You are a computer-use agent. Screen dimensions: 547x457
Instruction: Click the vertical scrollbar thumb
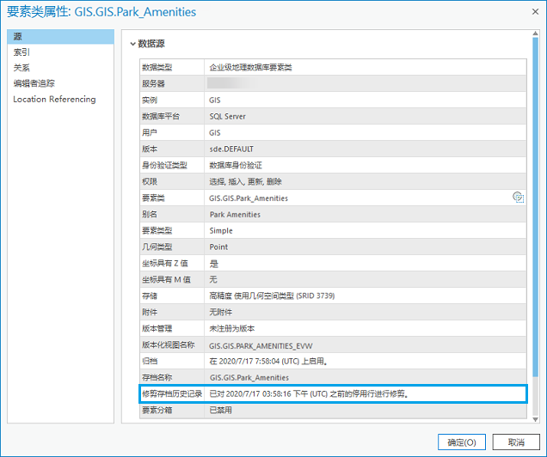[x=536, y=206]
